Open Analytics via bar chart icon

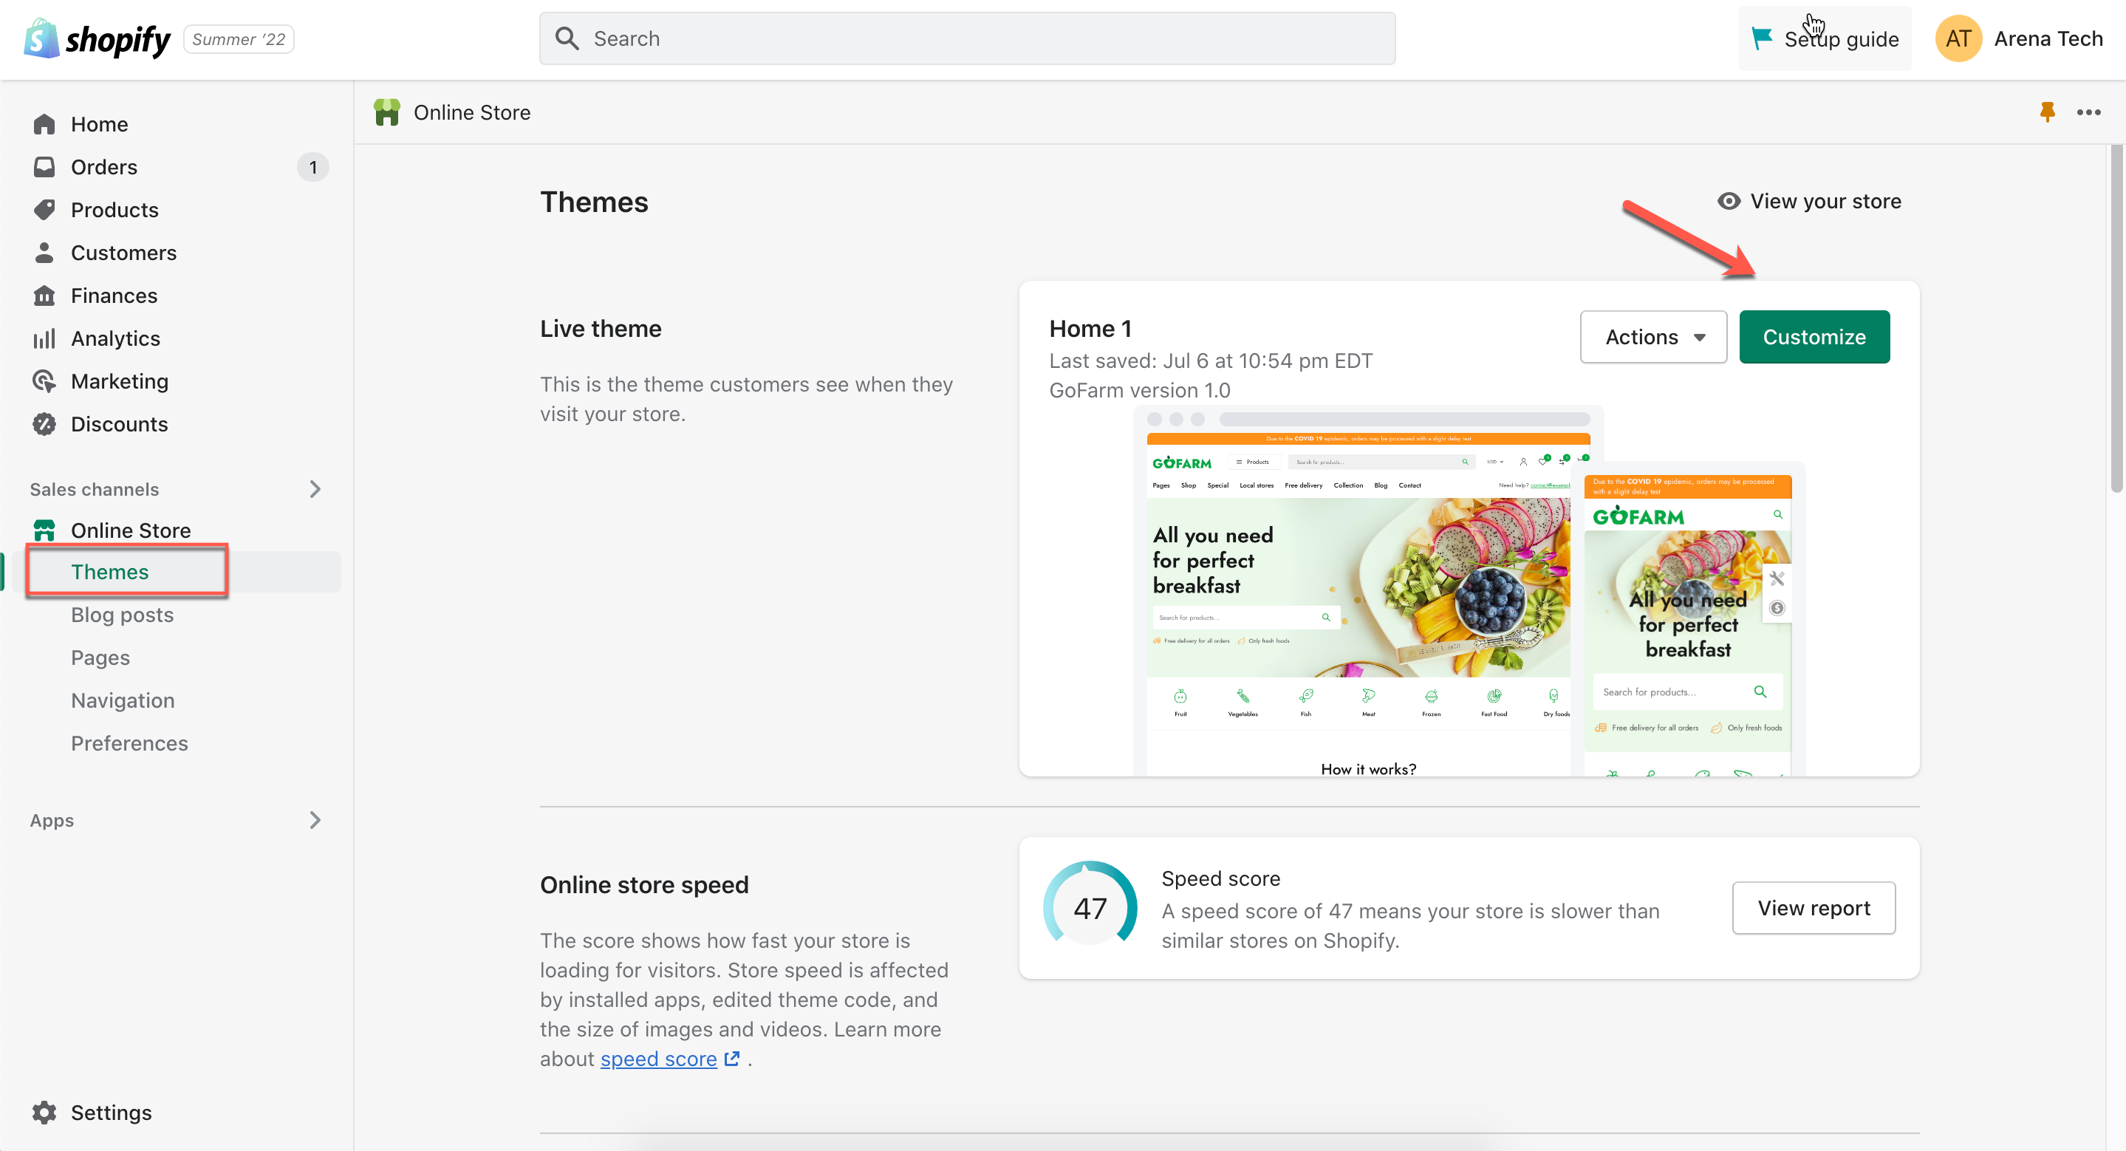tap(44, 338)
